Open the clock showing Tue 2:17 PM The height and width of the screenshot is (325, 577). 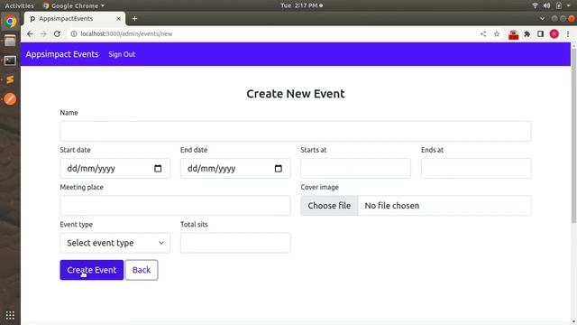[x=301, y=5]
